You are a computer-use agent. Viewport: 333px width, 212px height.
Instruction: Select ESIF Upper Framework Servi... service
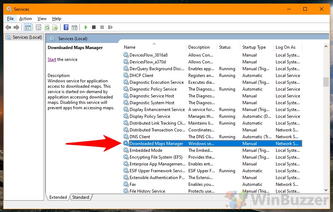[157, 170]
